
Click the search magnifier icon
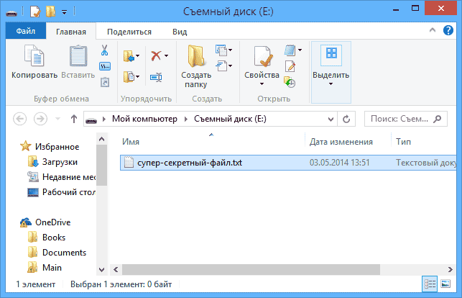[x=438, y=119]
